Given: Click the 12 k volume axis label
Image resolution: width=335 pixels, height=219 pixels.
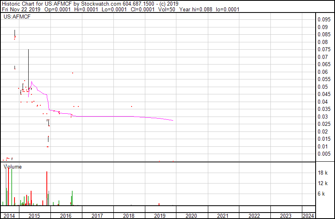Looking at the screenshot, I should pos(322,184).
